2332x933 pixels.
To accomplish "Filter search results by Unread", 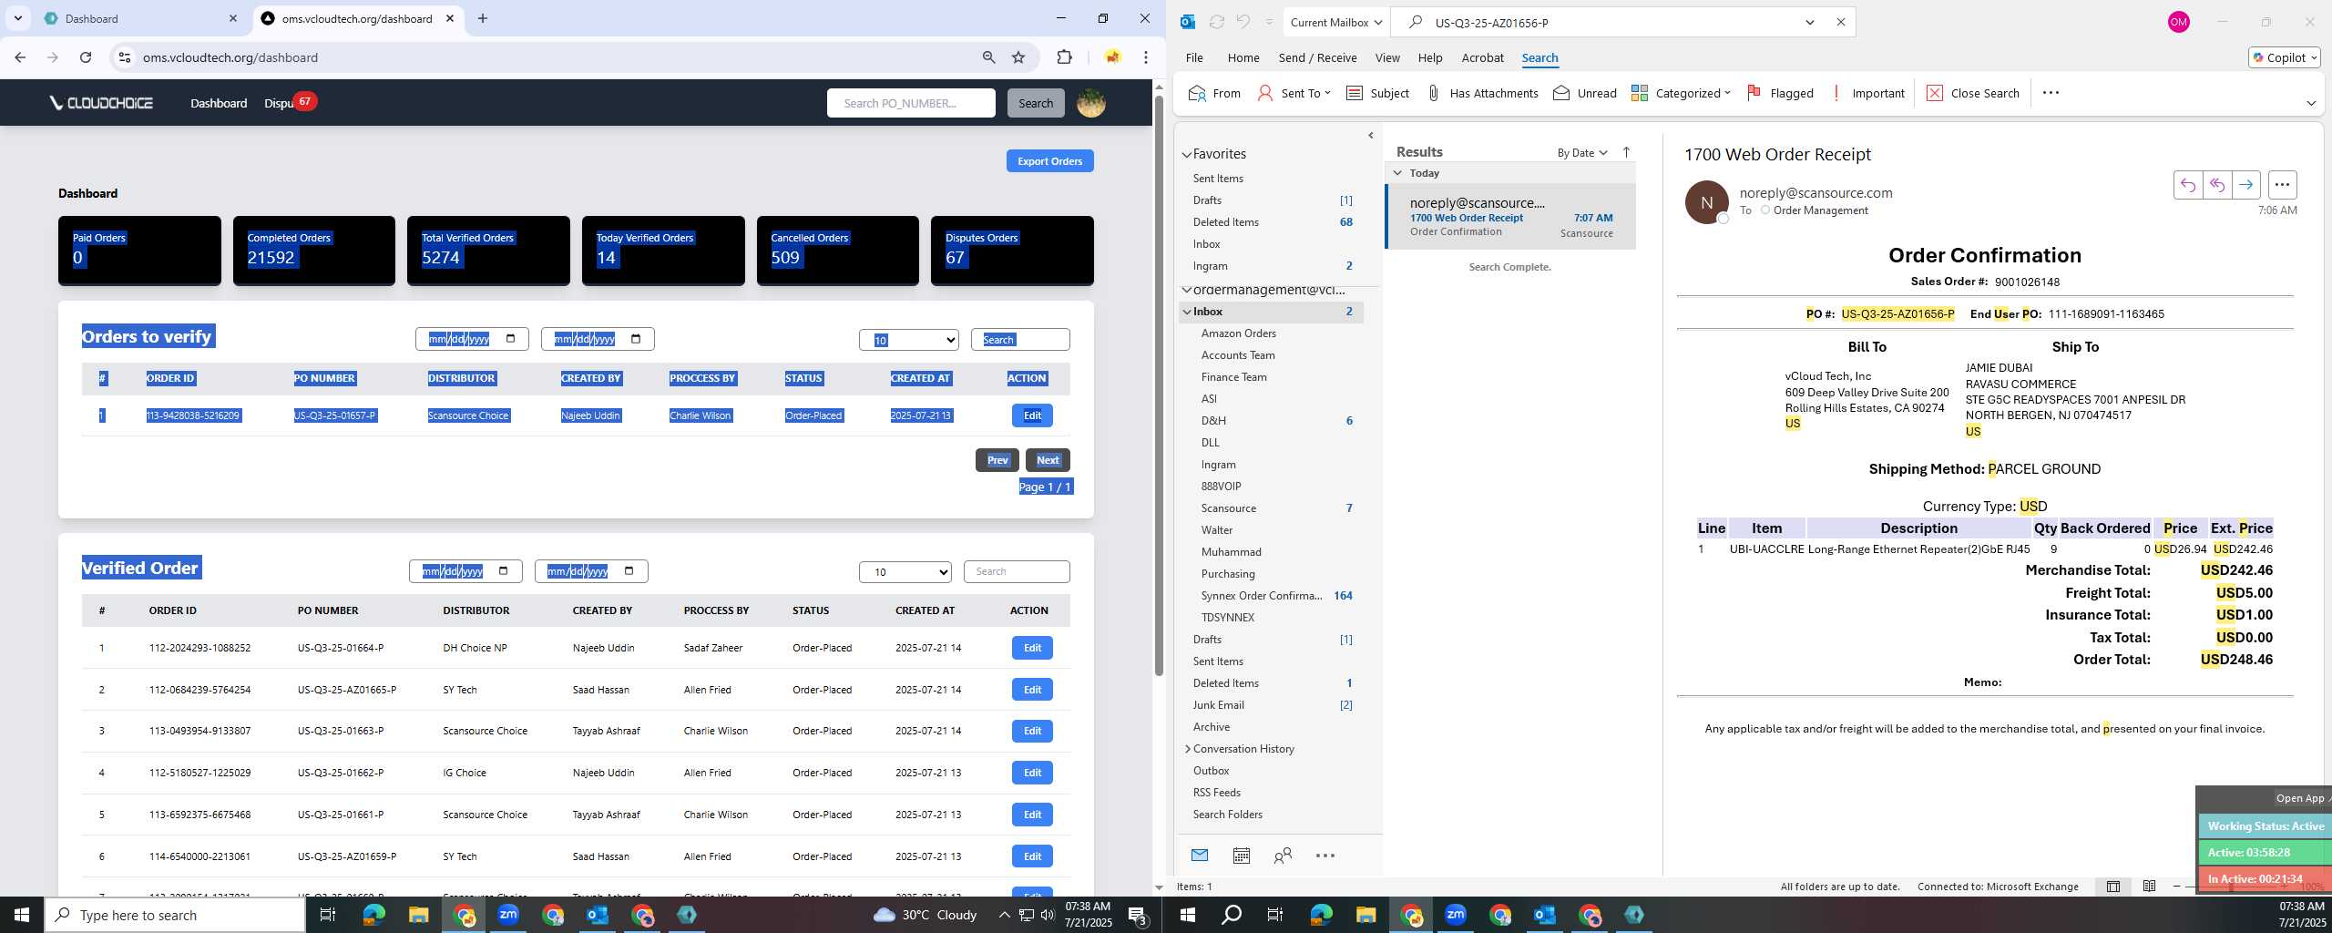I will pos(1585,93).
